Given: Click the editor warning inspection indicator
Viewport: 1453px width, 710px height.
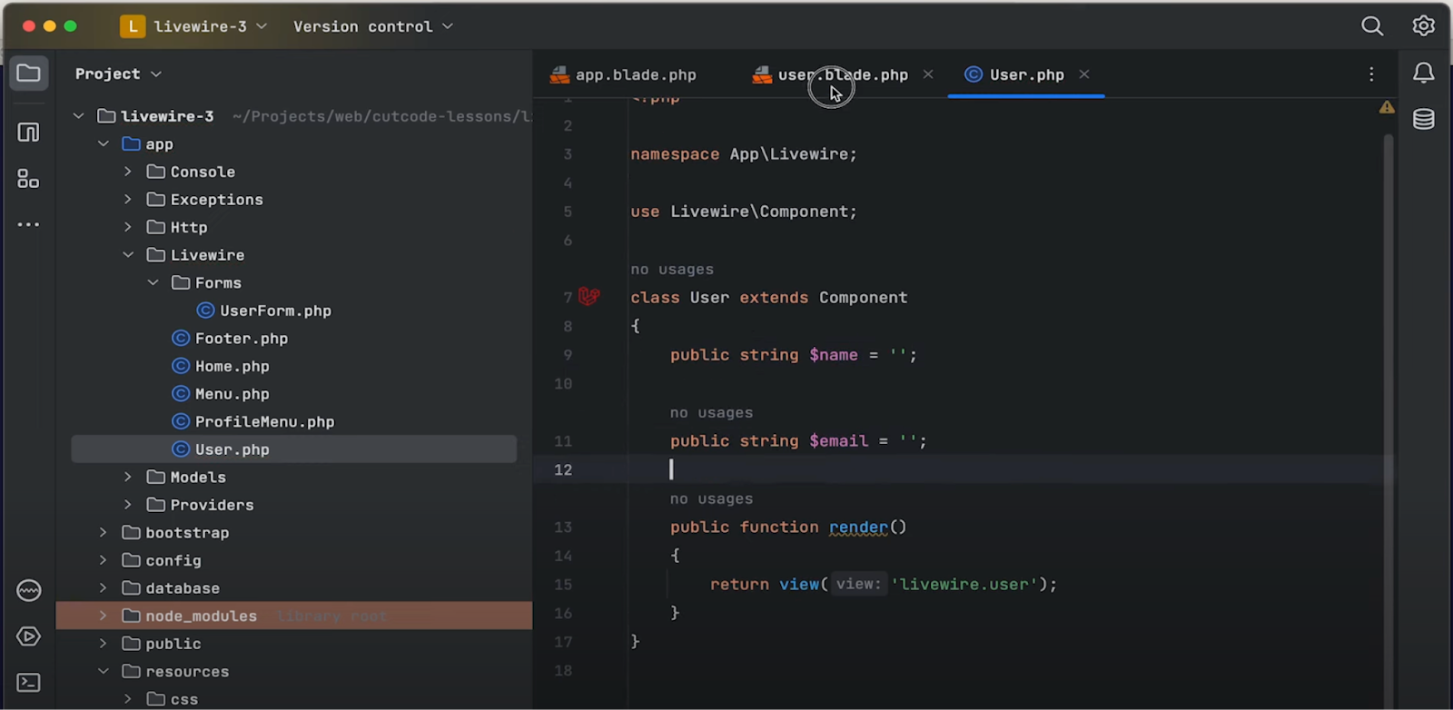Looking at the screenshot, I should (1387, 107).
